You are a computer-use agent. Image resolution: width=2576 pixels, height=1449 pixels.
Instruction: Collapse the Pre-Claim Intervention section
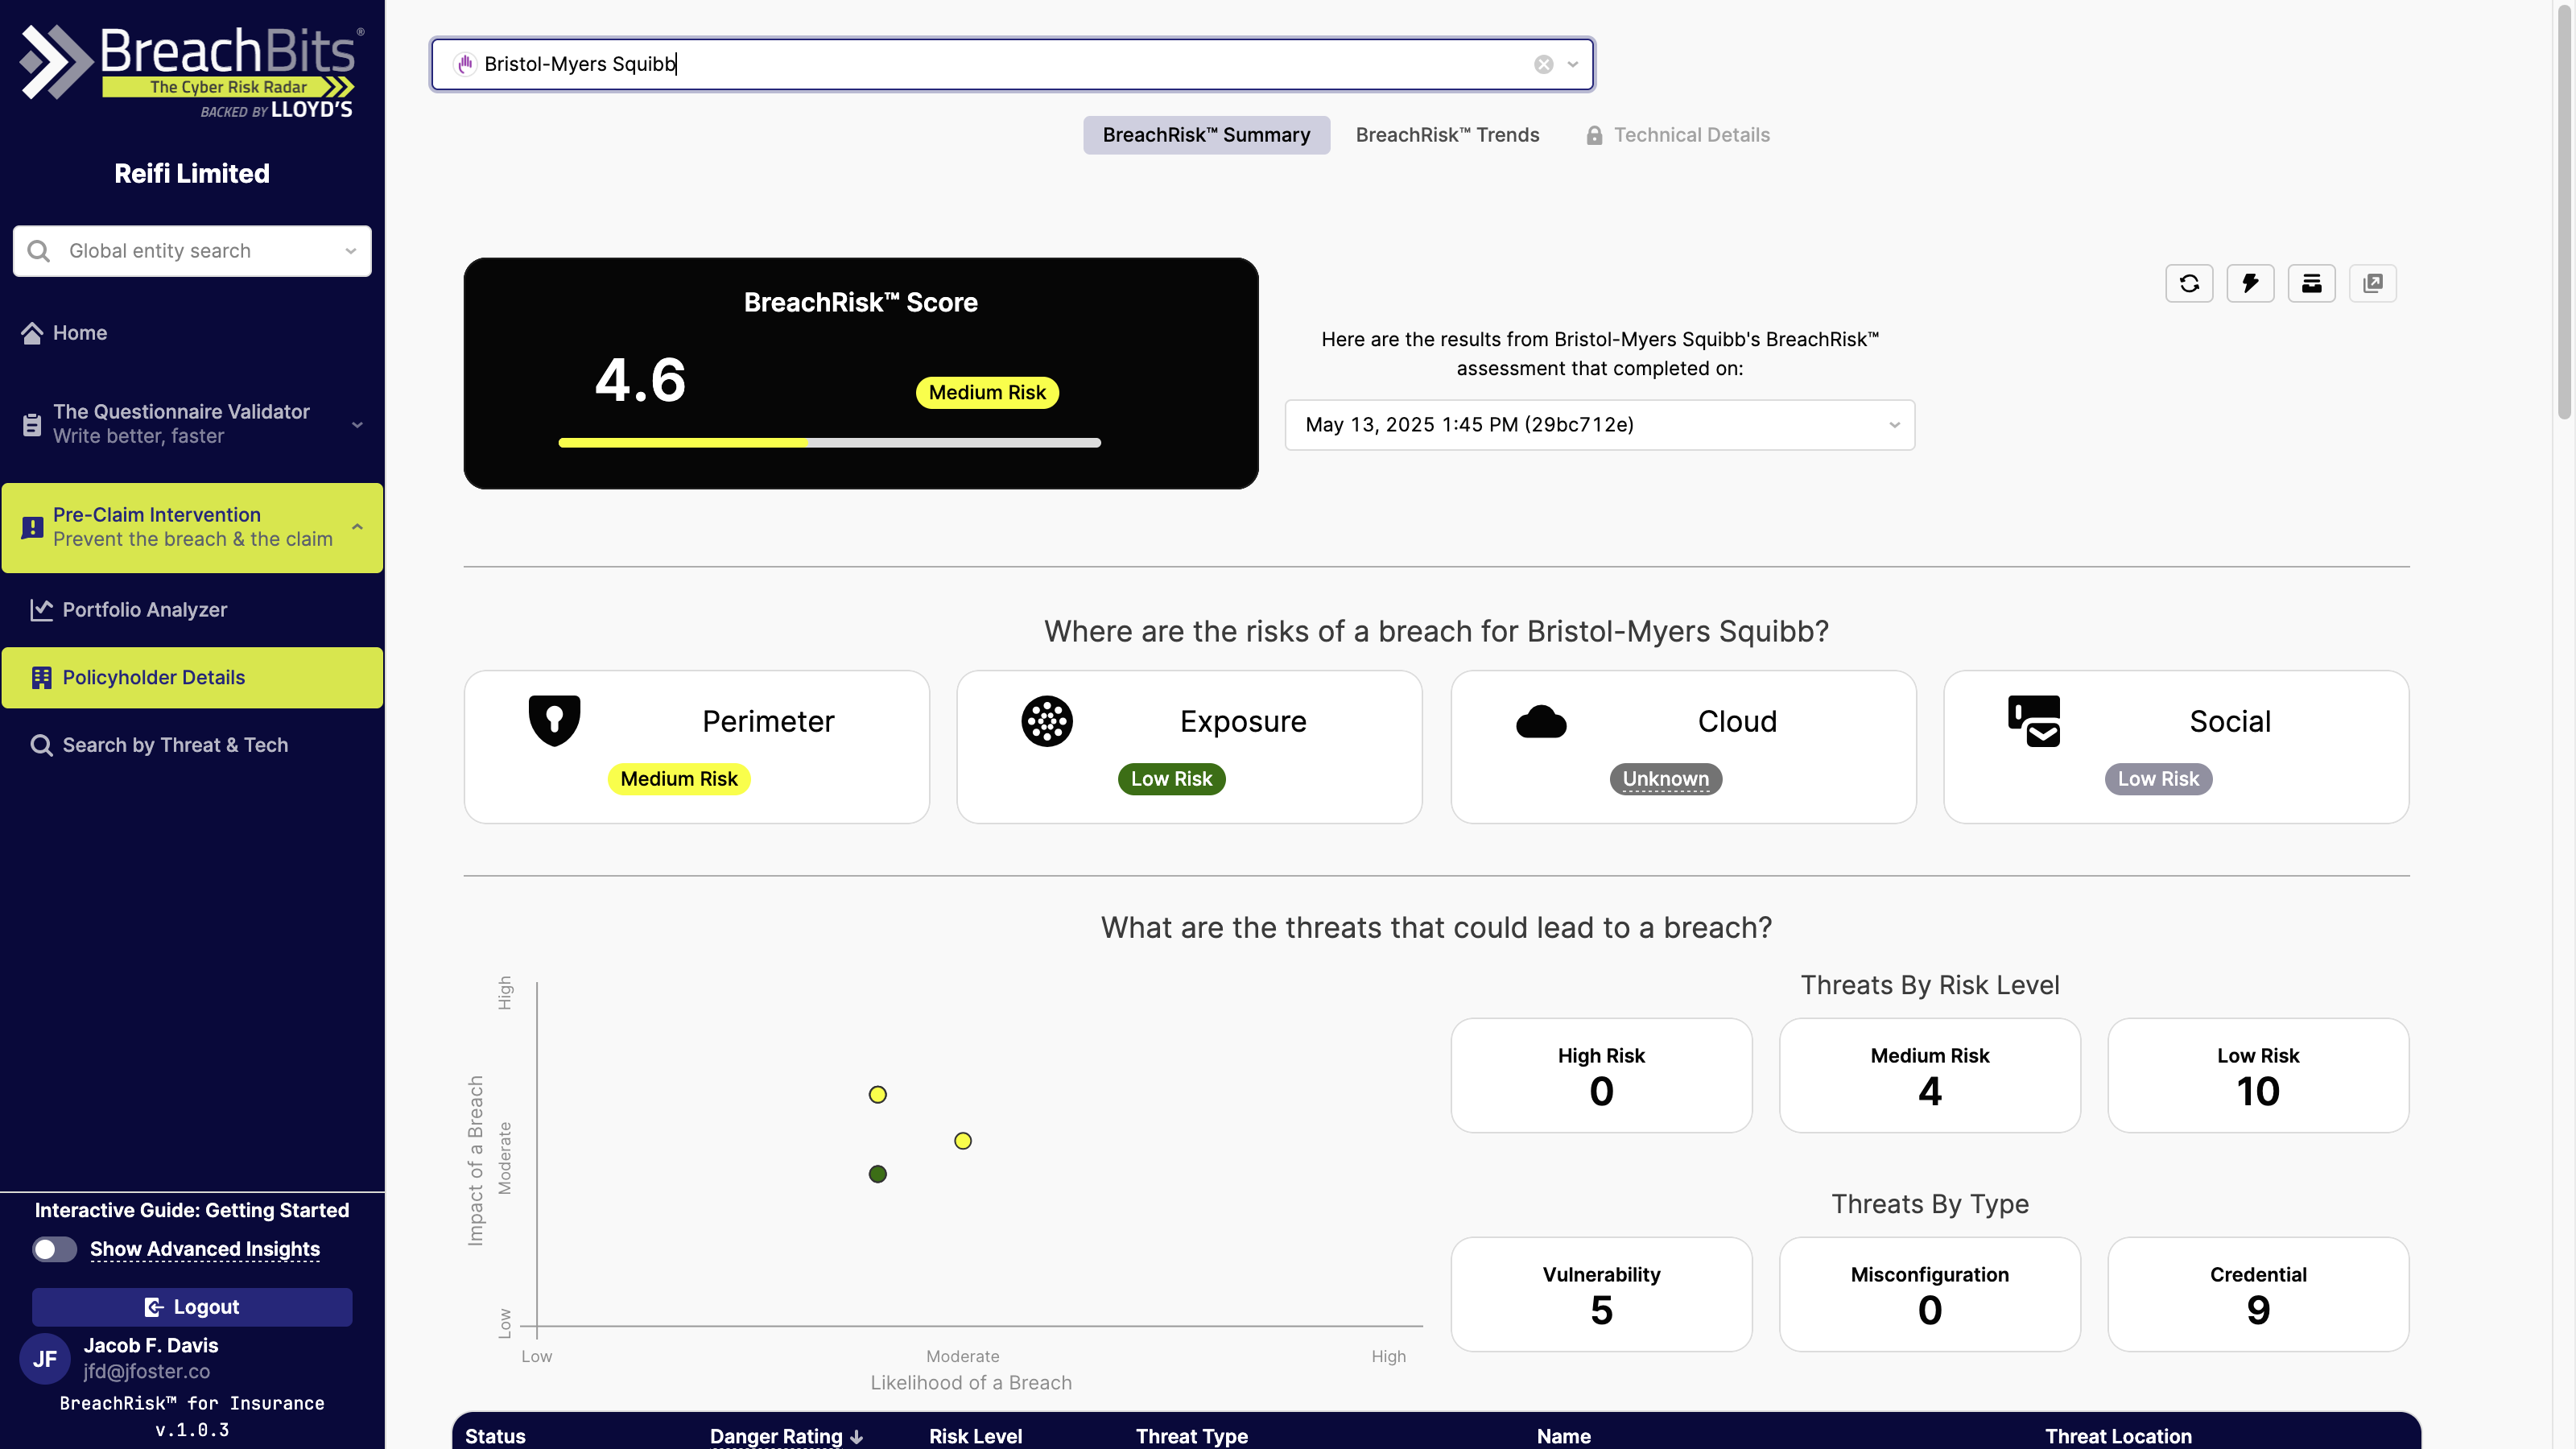pos(357,527)
